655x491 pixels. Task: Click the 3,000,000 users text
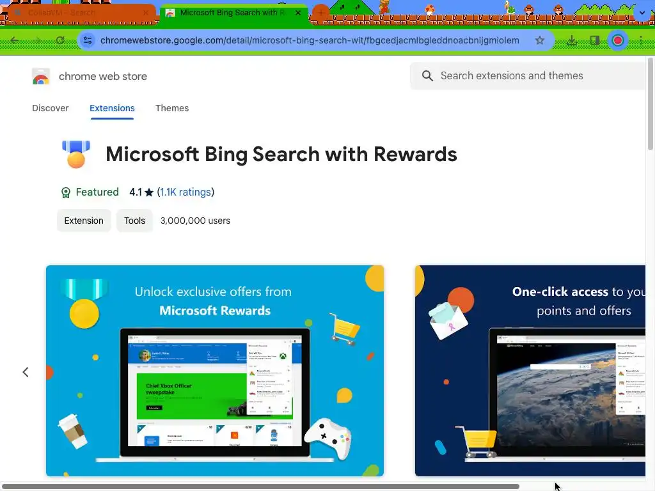click(x=195, y=221)
